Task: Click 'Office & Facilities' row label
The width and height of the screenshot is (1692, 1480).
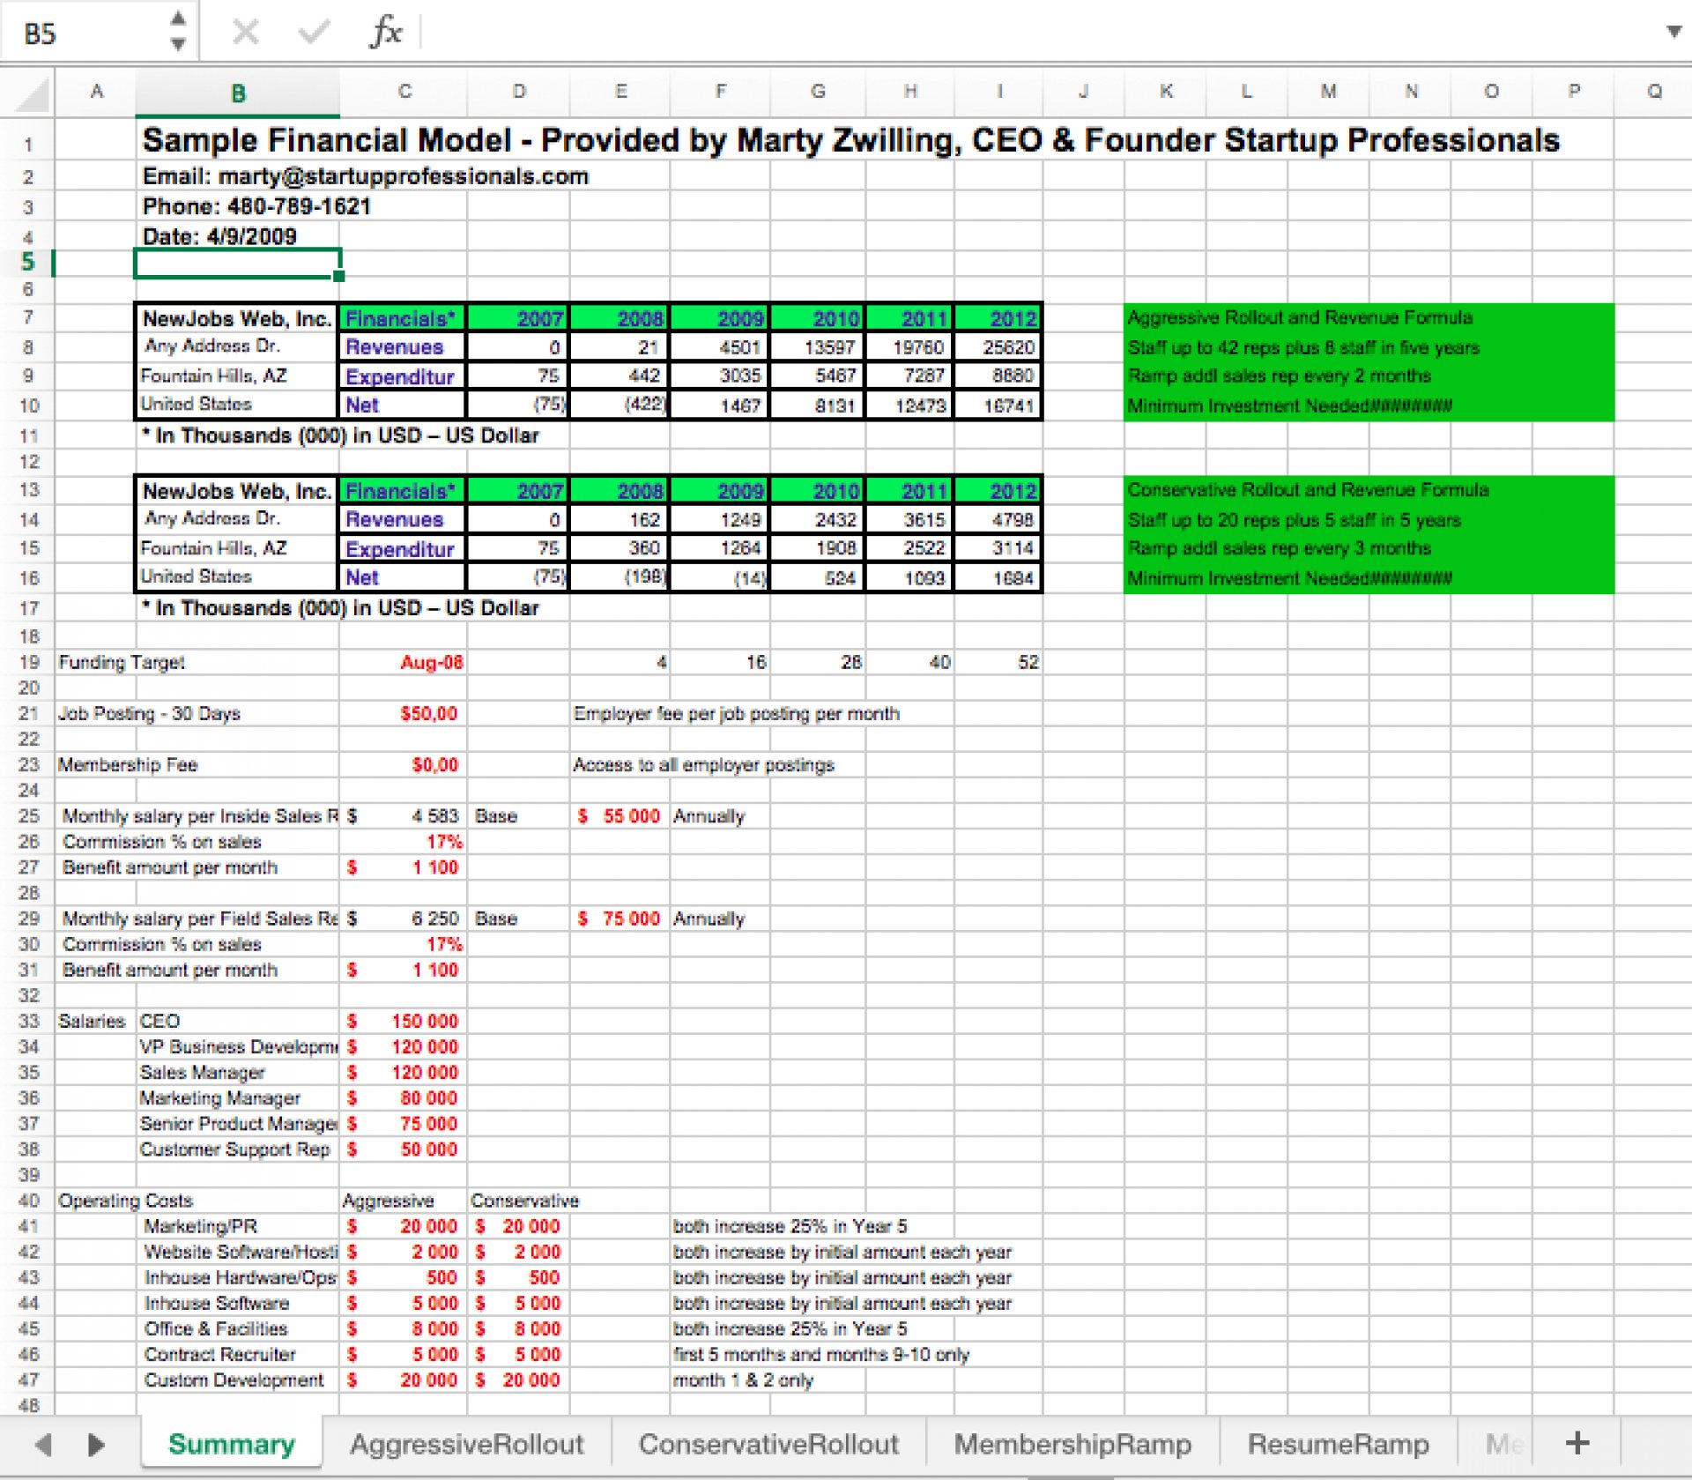Action: [x=216, y=1329]
